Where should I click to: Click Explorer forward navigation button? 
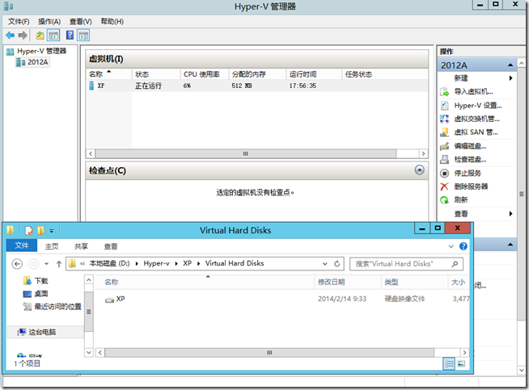pyautogui.click(x=33, y=264)
